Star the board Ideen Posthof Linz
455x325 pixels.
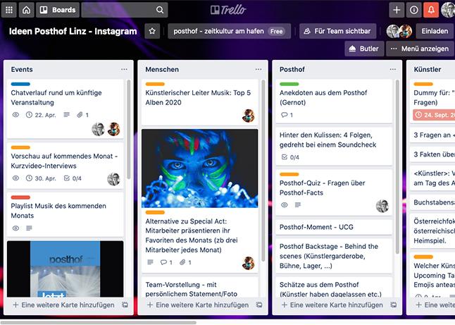(152, 31)
